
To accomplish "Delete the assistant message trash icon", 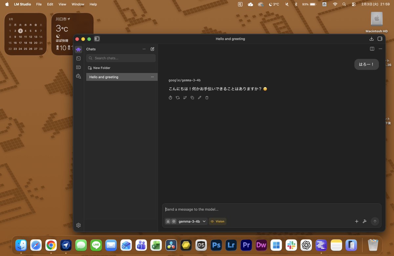I will tap(207, 98).
